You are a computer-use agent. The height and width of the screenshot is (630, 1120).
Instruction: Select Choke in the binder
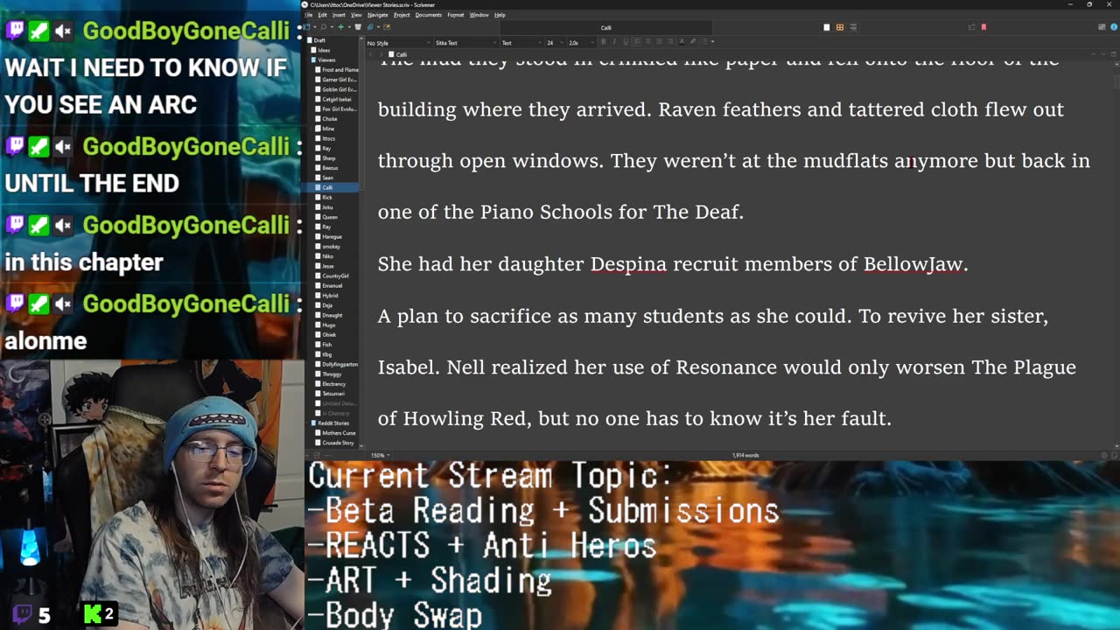click(329, 119)
